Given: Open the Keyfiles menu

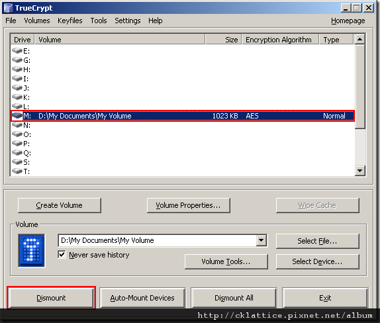Looking at the screenshot, I should click(70, 21).
